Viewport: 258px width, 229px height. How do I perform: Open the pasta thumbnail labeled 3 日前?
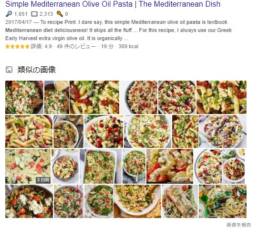28,167
